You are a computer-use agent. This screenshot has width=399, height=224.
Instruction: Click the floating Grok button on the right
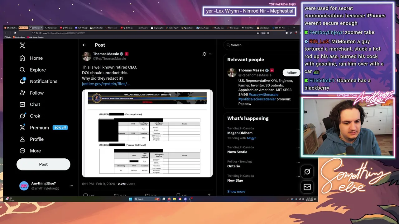point(307,171)
